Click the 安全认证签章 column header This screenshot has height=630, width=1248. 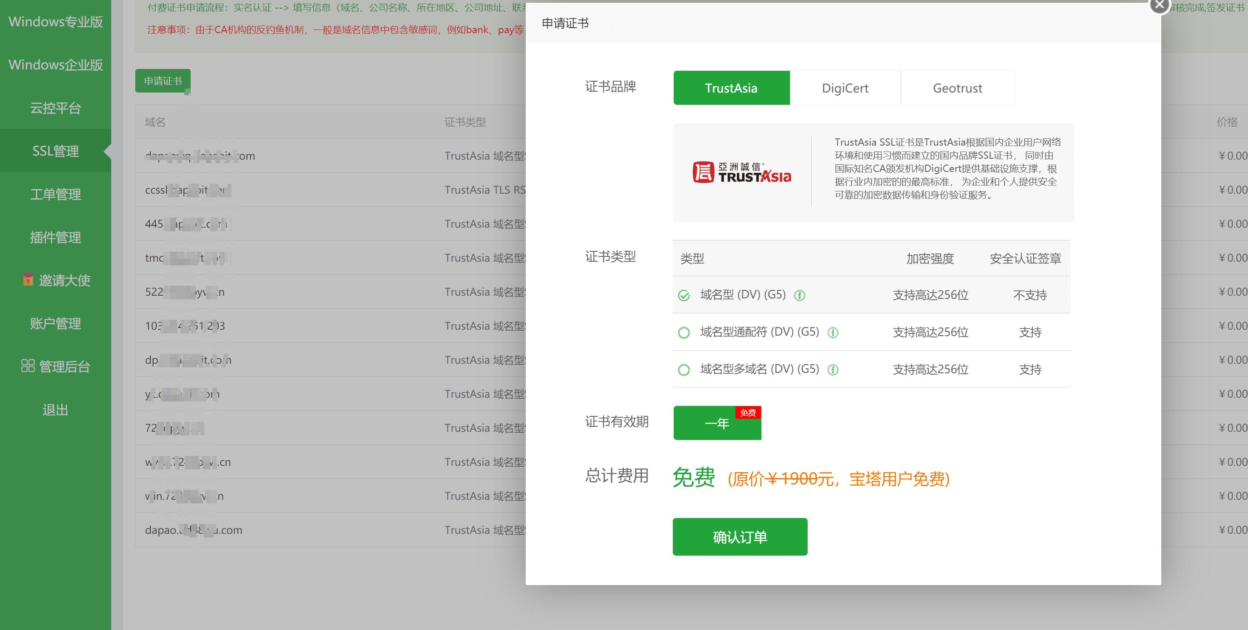pos(1025,259)
